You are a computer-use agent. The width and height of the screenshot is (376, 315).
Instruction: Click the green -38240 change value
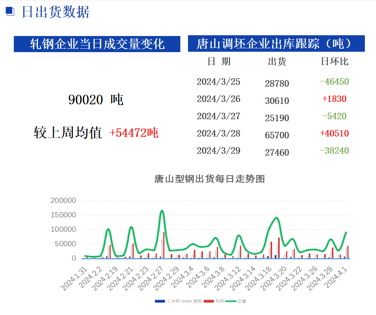(334, 151)
